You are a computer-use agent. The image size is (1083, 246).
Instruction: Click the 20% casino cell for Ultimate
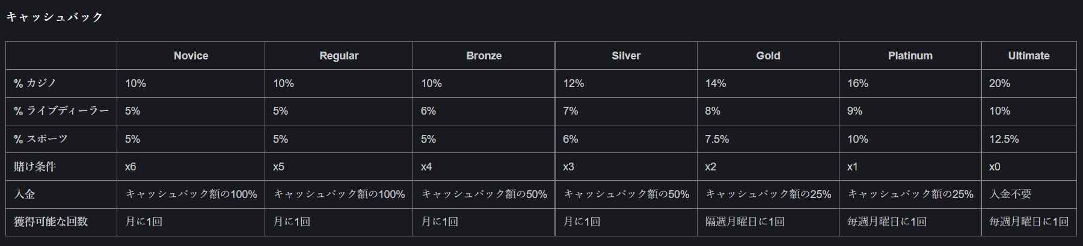[999, 83]
